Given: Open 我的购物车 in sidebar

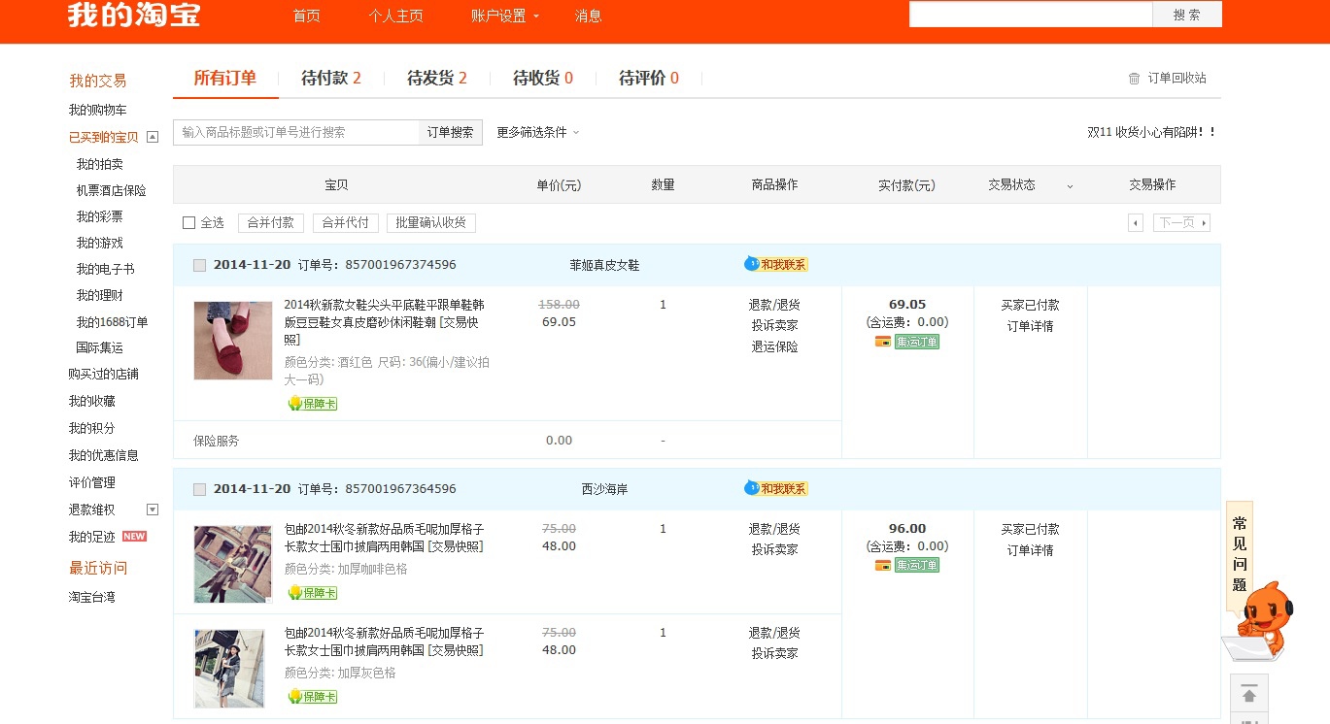Looking at the screenshot, I should point(97,110).
